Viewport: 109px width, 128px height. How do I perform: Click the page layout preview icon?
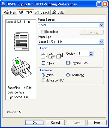[22, 42]
